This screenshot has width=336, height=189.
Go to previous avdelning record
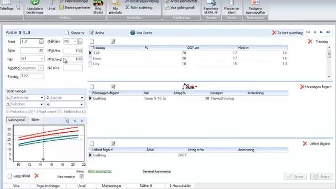click(314, 32)
